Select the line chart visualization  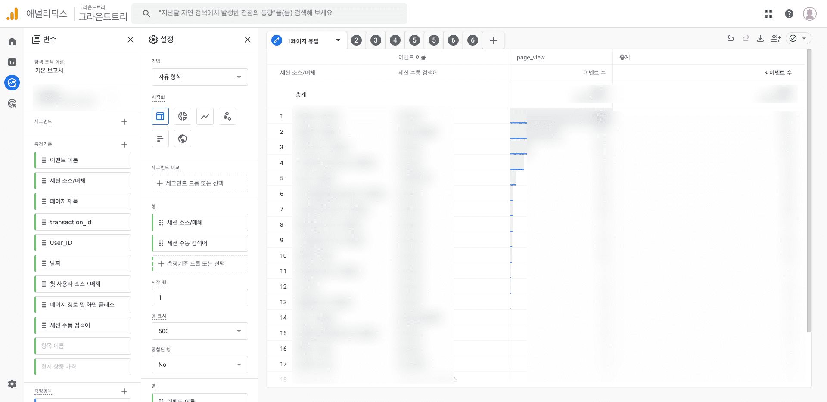click(x=205, y=116)
